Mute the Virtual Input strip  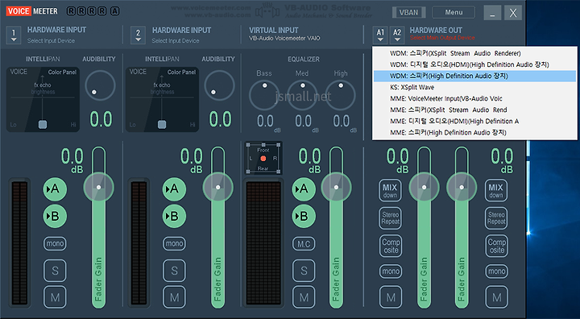point(304,297)
